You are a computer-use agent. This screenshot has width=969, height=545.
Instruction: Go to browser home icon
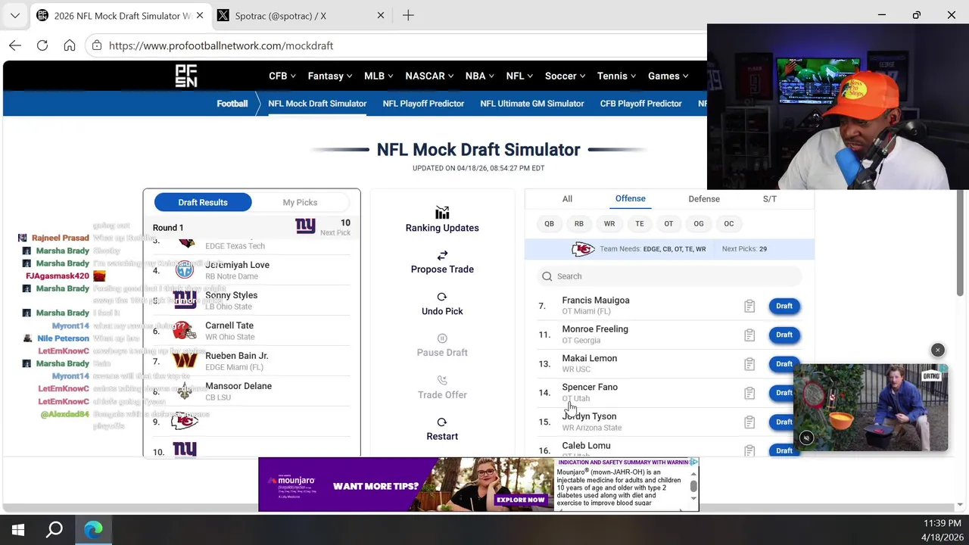[70, 45]
